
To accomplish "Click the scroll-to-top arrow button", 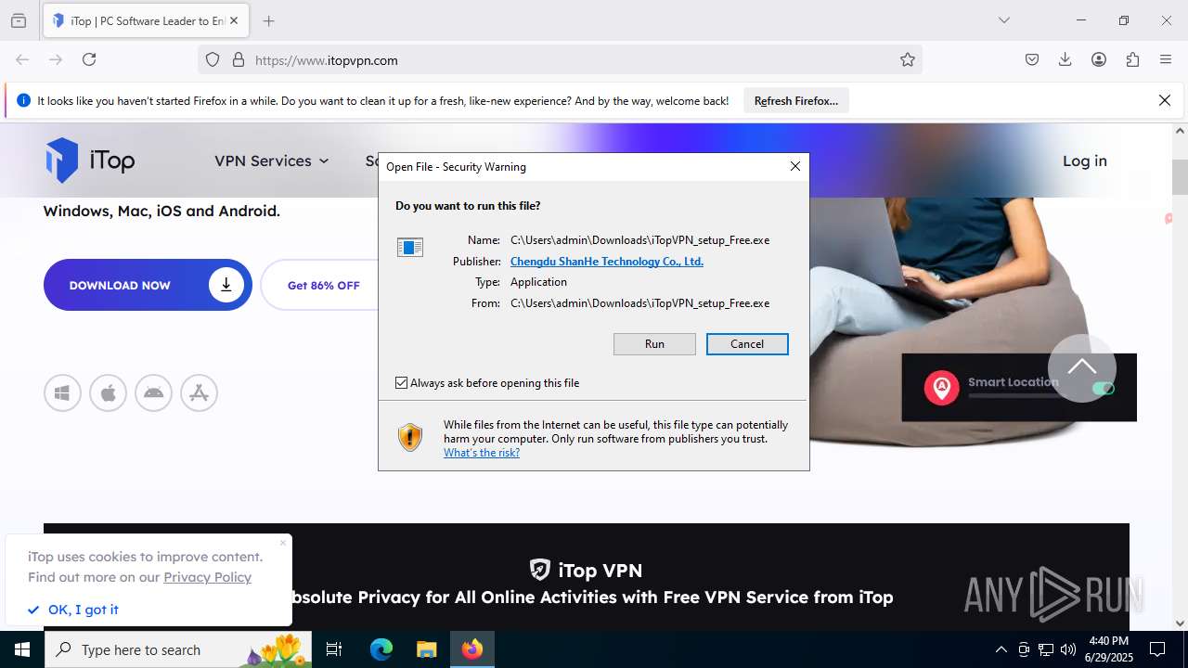I will (1082, 368).
